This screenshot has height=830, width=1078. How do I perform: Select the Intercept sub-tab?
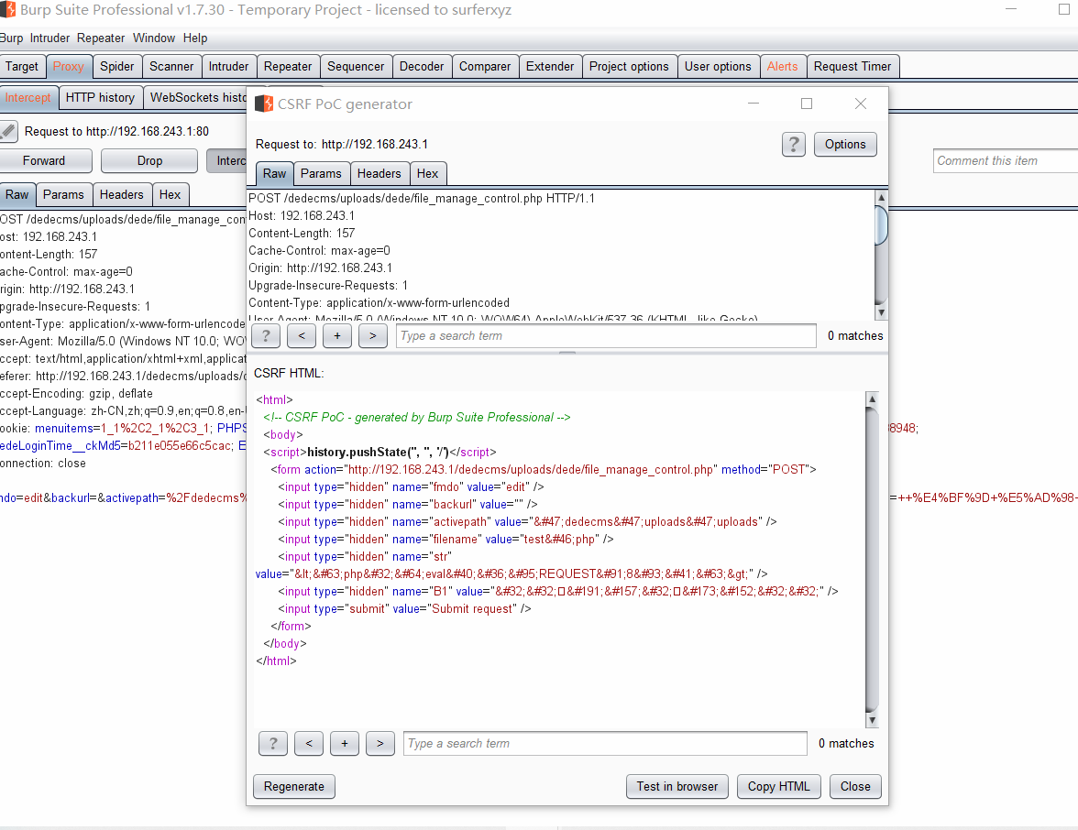point(28,97)
